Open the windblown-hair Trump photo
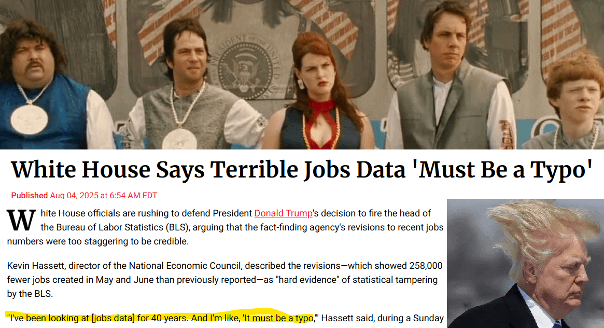Viewport: 604px width, 328px height. click(x=525, y=264)
